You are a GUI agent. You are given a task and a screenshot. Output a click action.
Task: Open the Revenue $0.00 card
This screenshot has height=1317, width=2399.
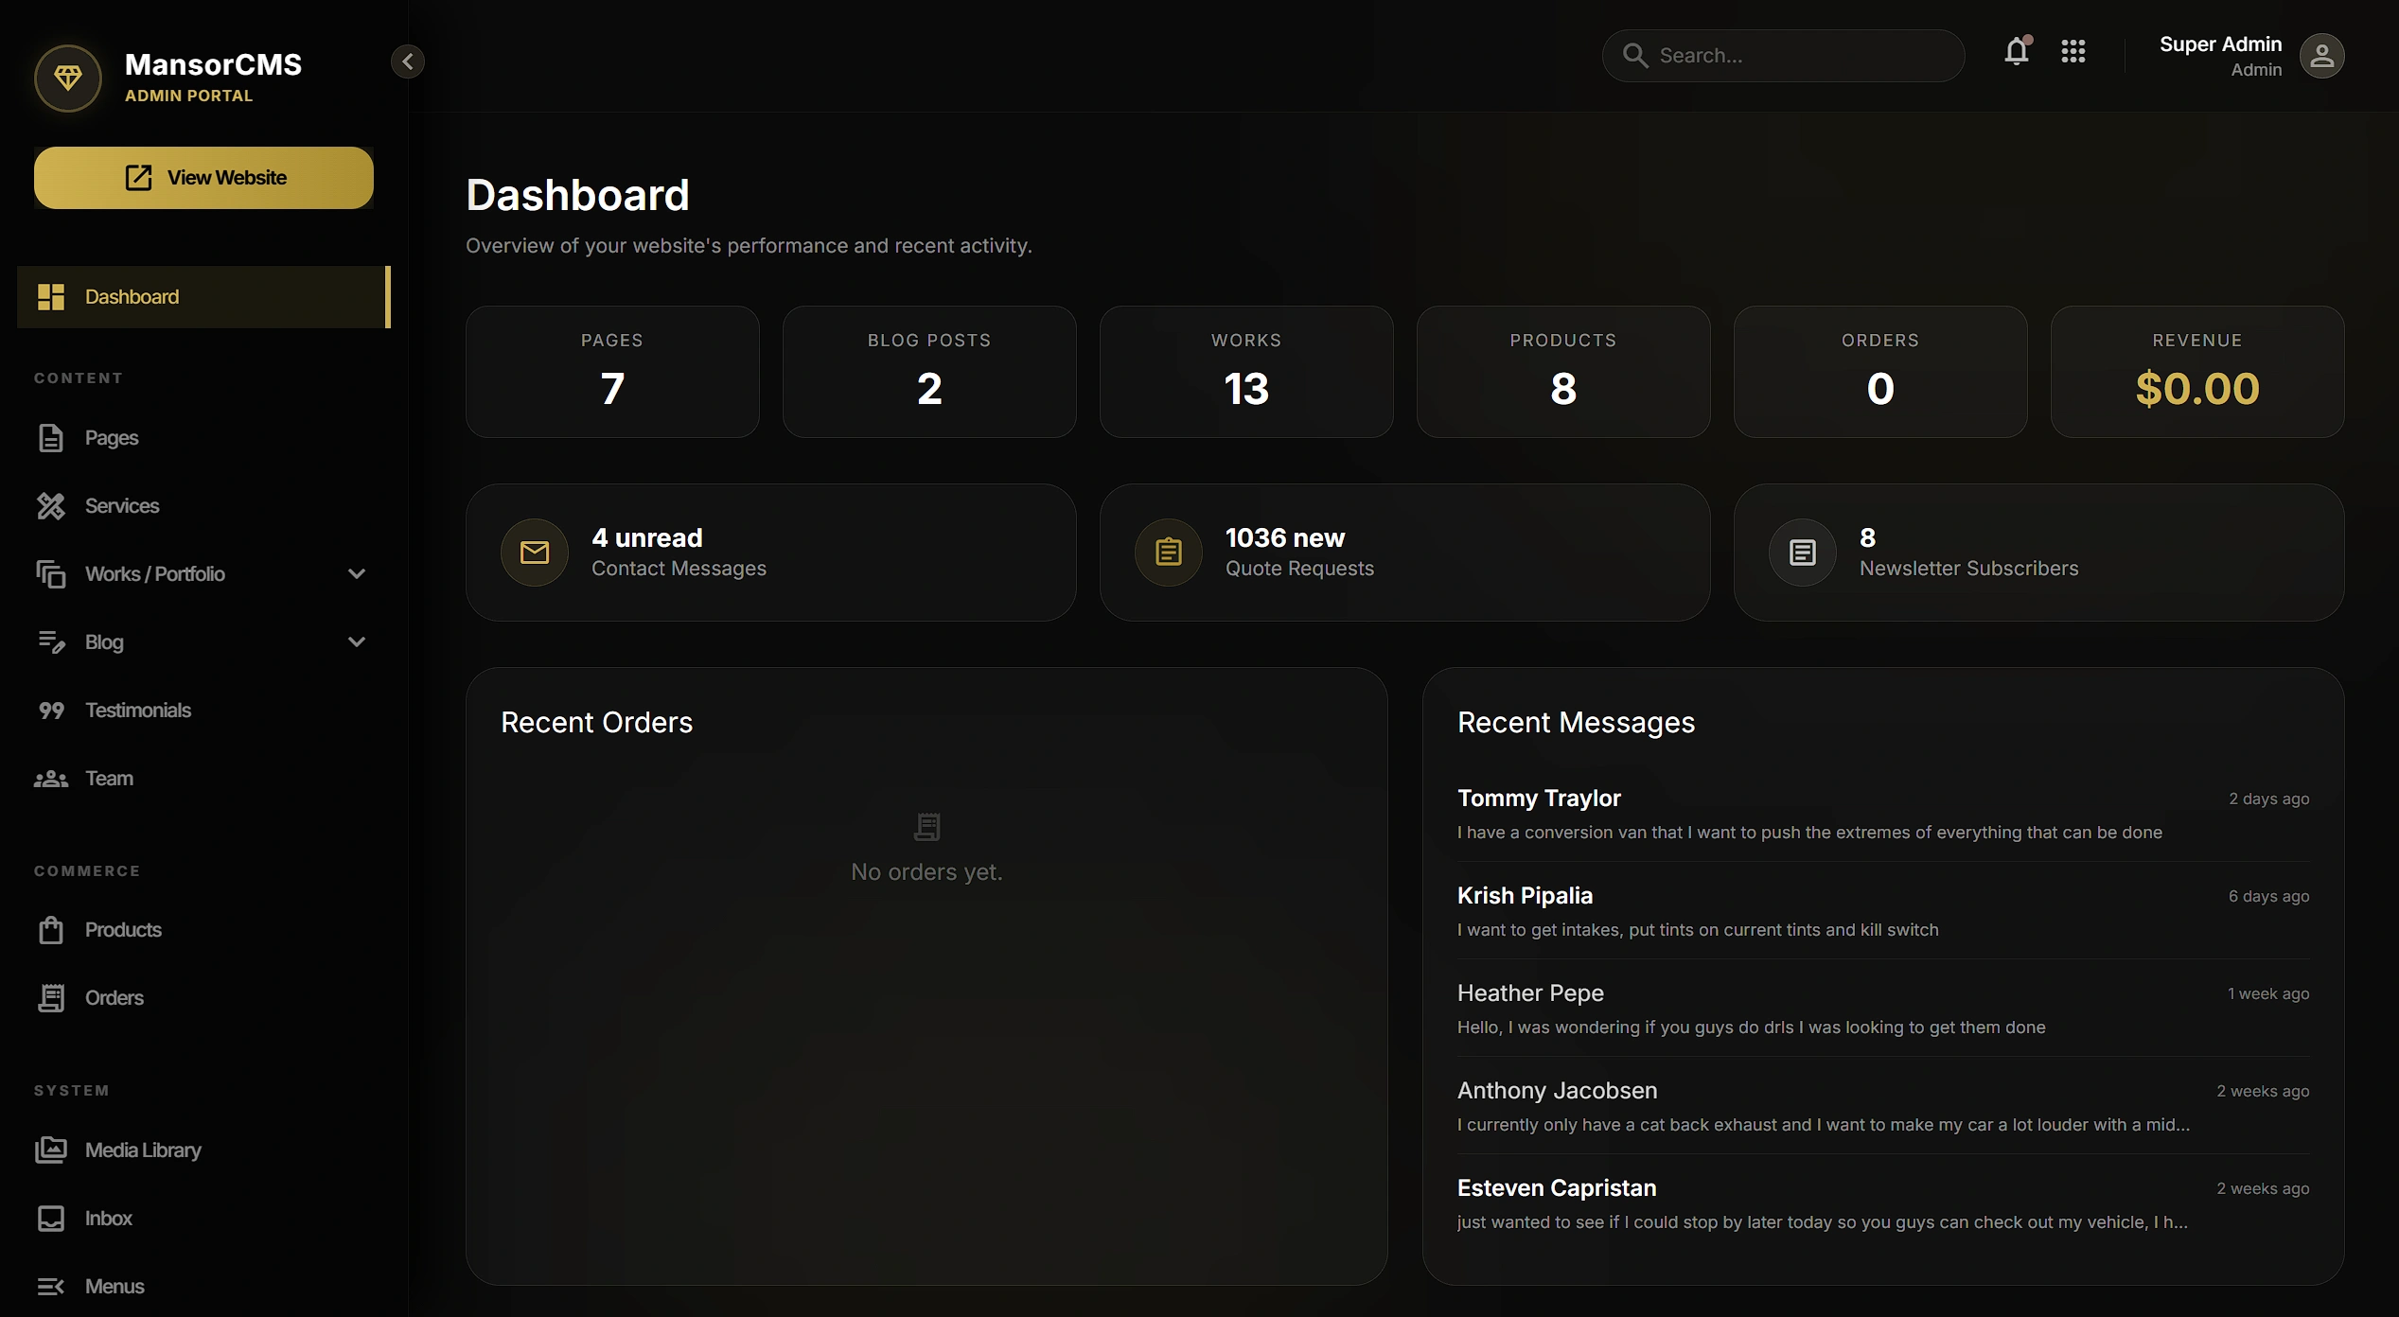pos(2197,372)
